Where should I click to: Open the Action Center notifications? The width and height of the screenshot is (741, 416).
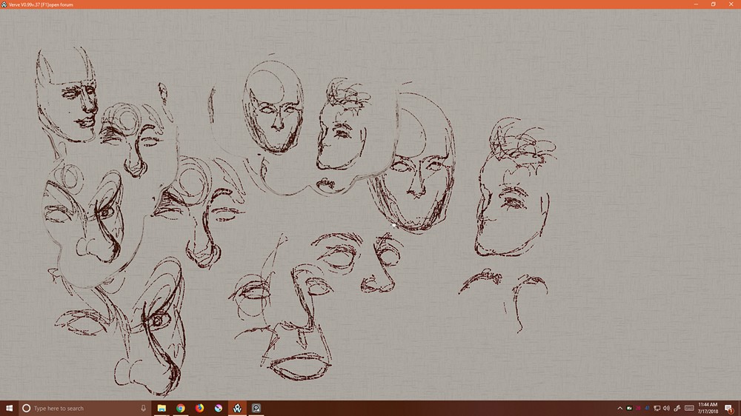[x=730, y=408]
